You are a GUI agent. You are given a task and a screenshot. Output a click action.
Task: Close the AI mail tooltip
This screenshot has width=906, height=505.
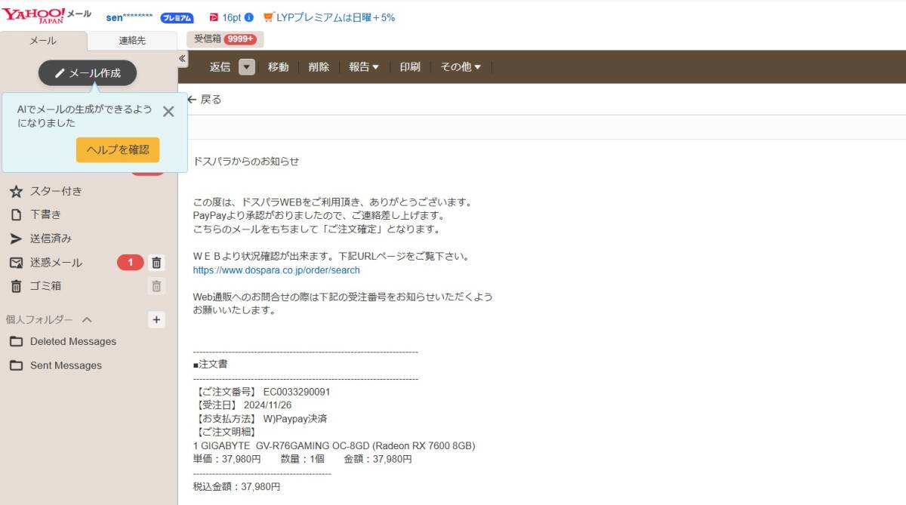(168, 112)
